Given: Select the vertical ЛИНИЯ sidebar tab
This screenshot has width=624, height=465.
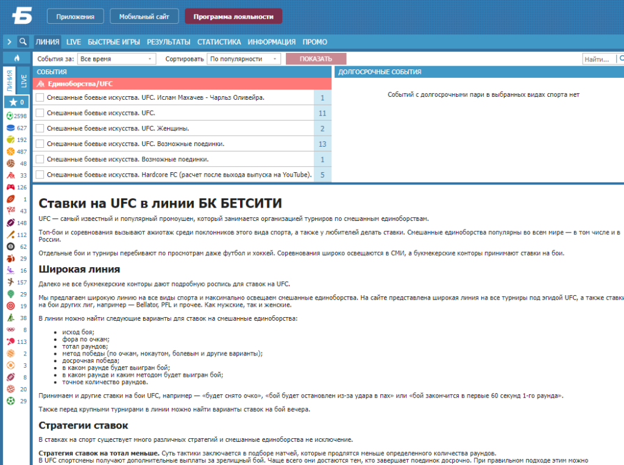Looking at the screenshot, I should click(10, 81).
